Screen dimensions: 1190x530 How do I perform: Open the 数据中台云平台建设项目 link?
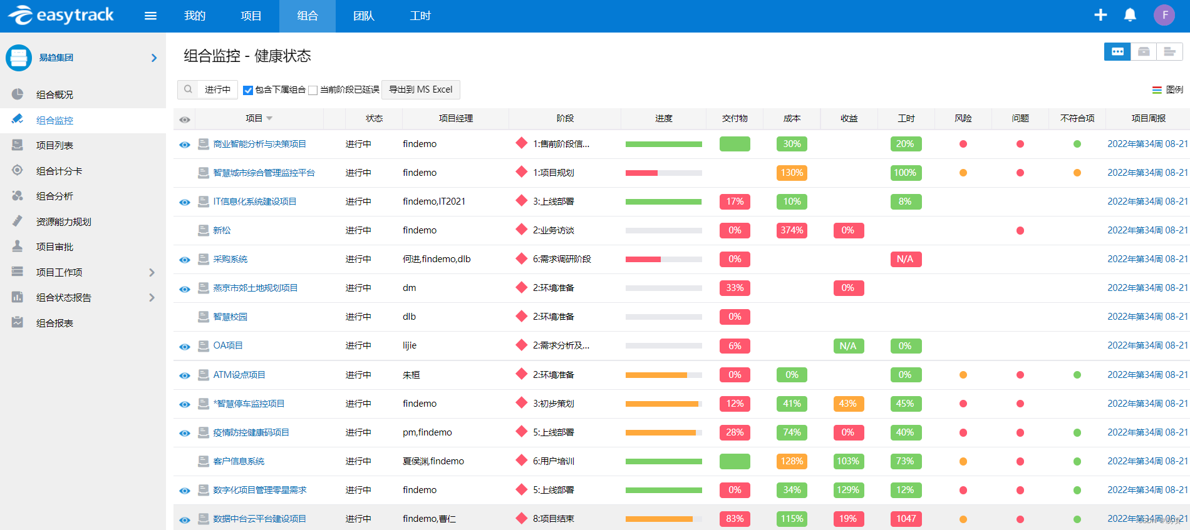(259, 519)
